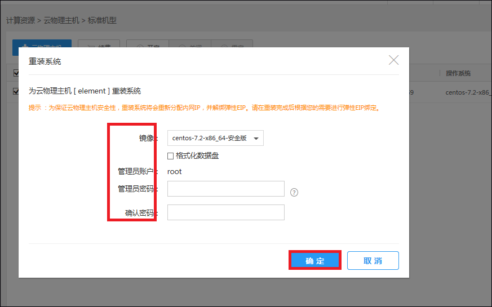Close the 重装系统 dialog with the X
Viewport: 492px width, 307px height.
(393, 60)
